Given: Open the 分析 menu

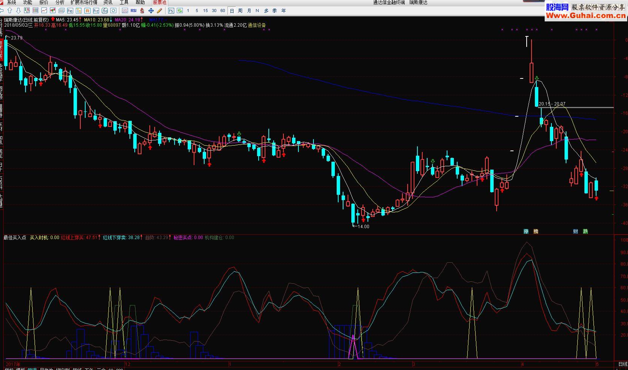Looking at the screenshot, I should (60, 3).
